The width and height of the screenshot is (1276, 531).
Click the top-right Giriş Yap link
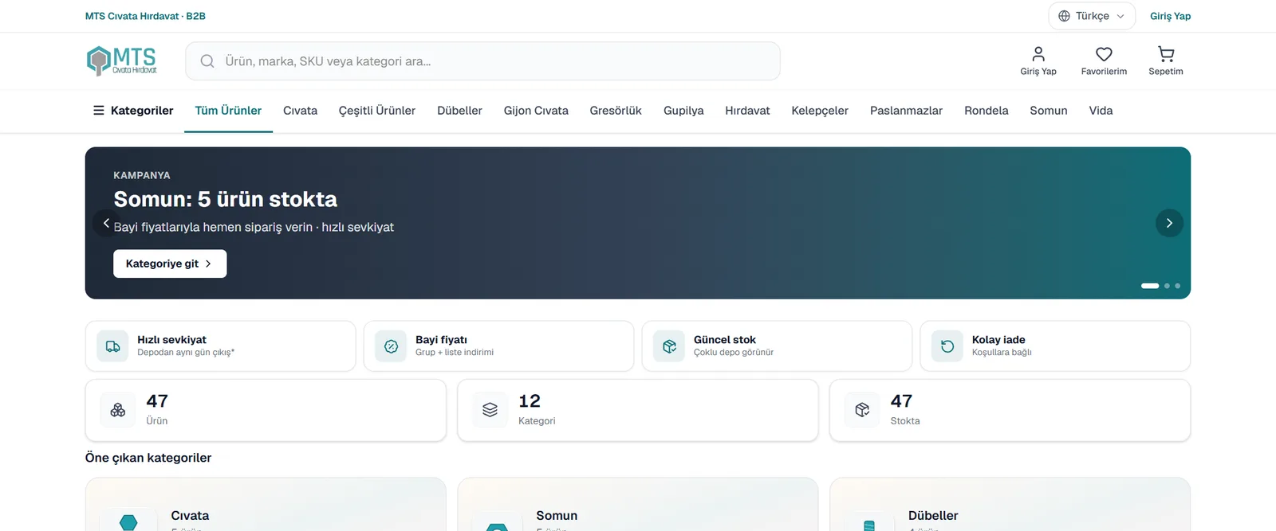[x=1170, y=16]
